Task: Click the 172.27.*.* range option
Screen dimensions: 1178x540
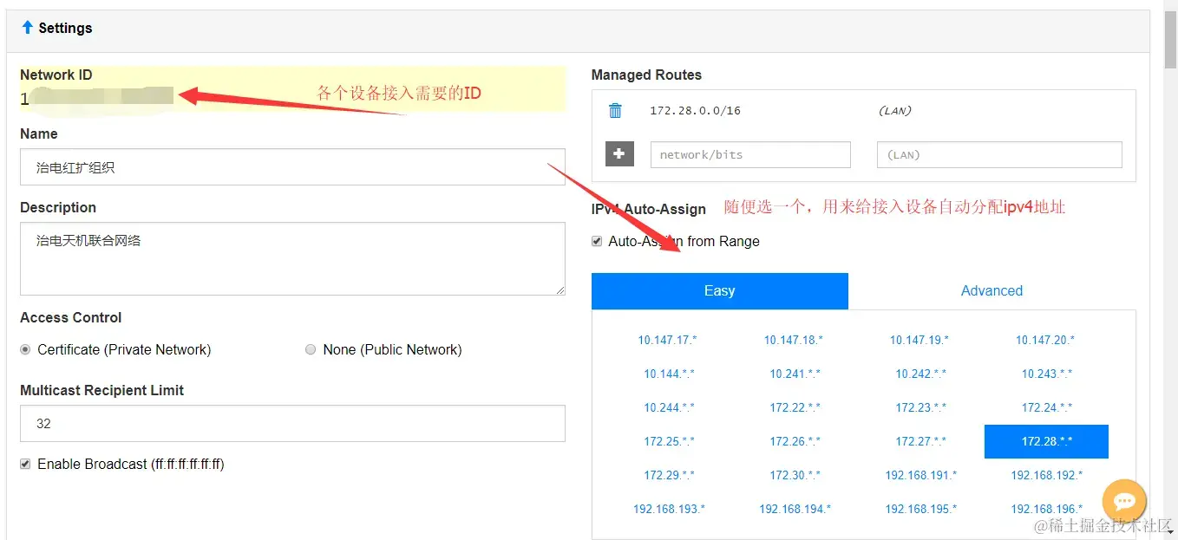Action: pos(920,441)
